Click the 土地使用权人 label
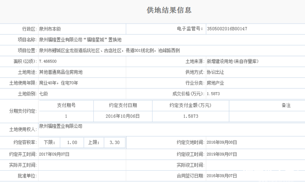Viewport: 305px width, 184px height. 23,130
